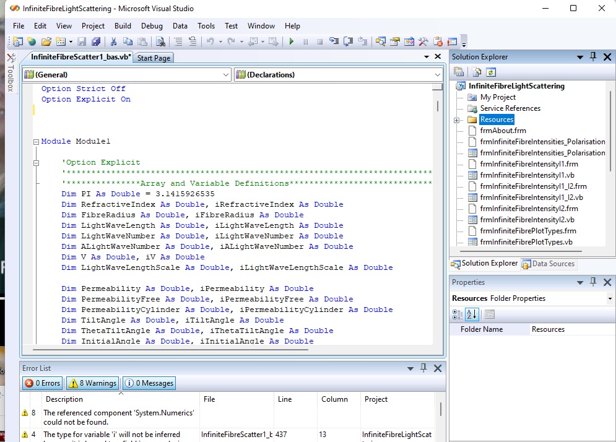The image size is (616, 442).
Task: Close the Error List panel
Action: 438,368
